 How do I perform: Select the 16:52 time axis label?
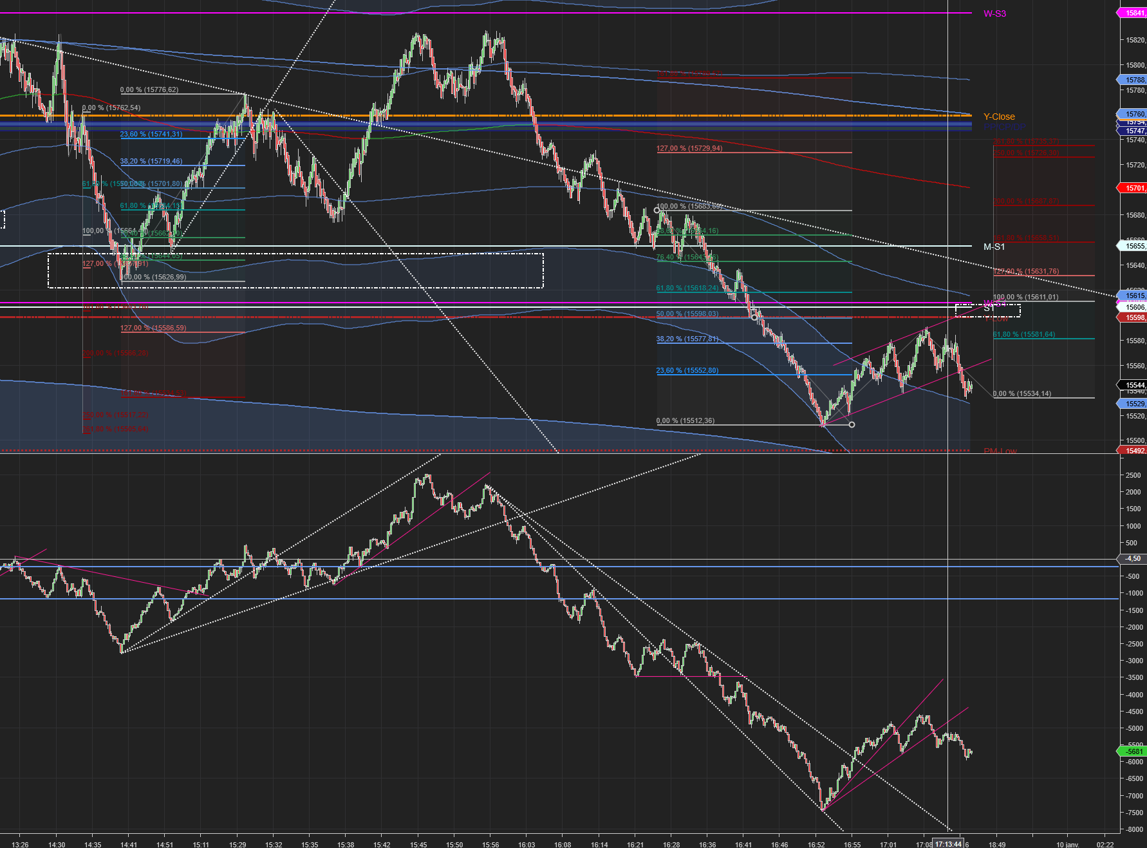pos(816,844)
